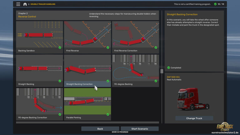The image size is (240, 135).
Task: Click the Change Truck button
Action: (194, 118)
